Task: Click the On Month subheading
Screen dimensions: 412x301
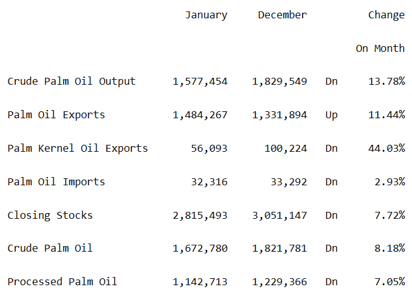Action: tap(380, 49)
